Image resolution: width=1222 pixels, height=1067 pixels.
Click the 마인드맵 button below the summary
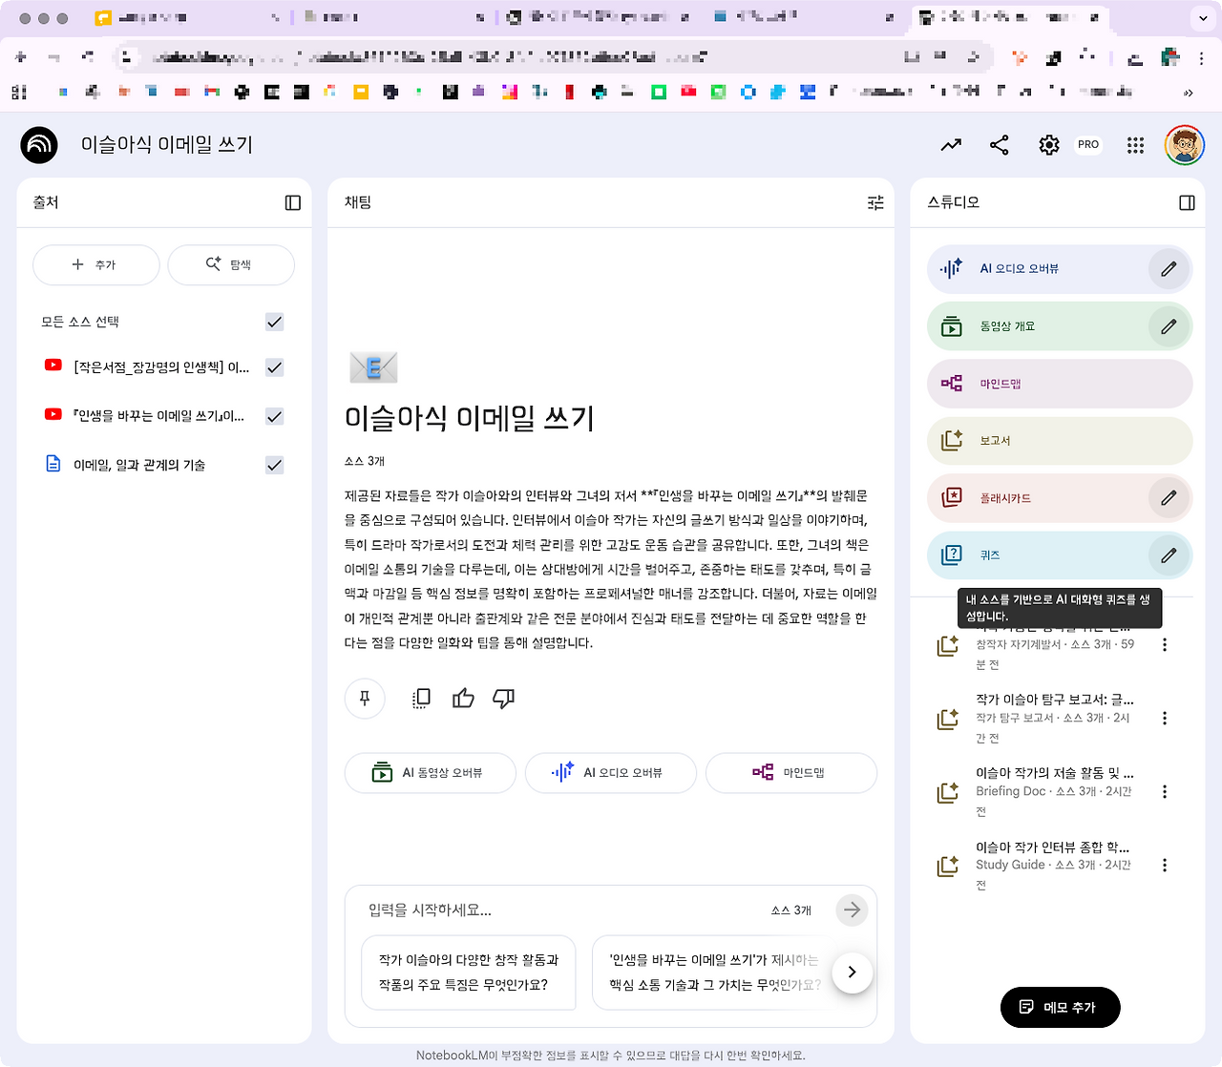(791, 773)
